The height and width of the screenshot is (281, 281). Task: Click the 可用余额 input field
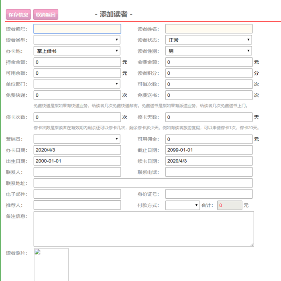[x=77, y=73]
